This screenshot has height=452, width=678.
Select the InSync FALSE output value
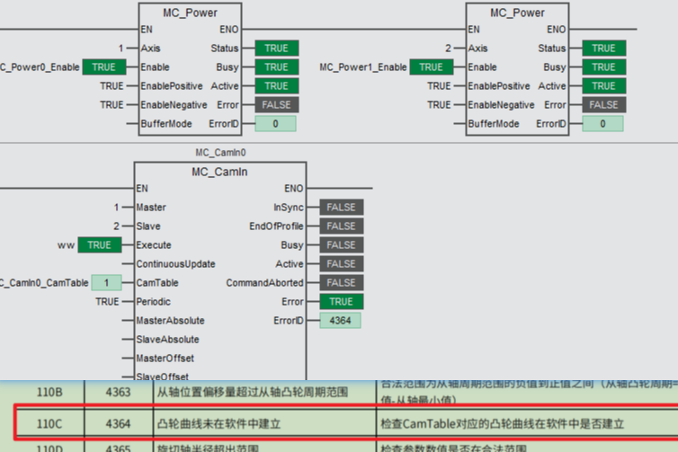coord(342,207)
